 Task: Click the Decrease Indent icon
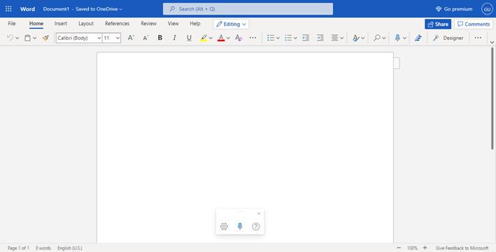[305, 38]
